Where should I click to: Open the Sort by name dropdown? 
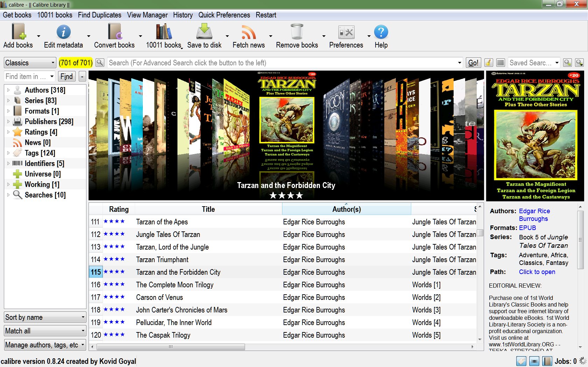point(45,317)
